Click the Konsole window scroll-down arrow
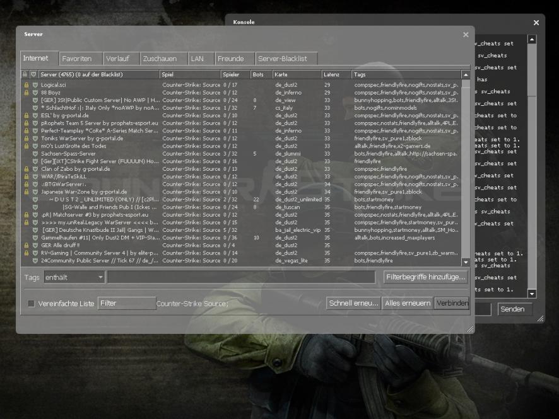This screenshot has height=419, width=559. pyautogui.click(x=531, y=294)
